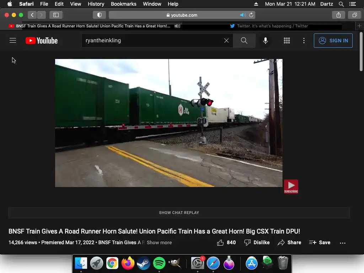
Task: Click the Safari compass Dock icon
Action: click(213, 263)
